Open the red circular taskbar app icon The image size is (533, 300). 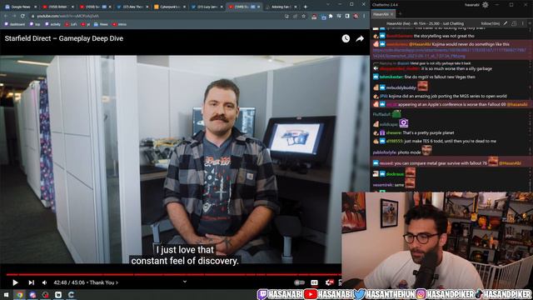46,294
